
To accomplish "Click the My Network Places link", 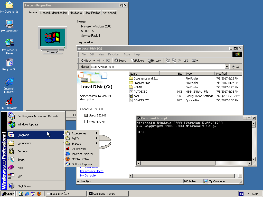I will 92,171.
